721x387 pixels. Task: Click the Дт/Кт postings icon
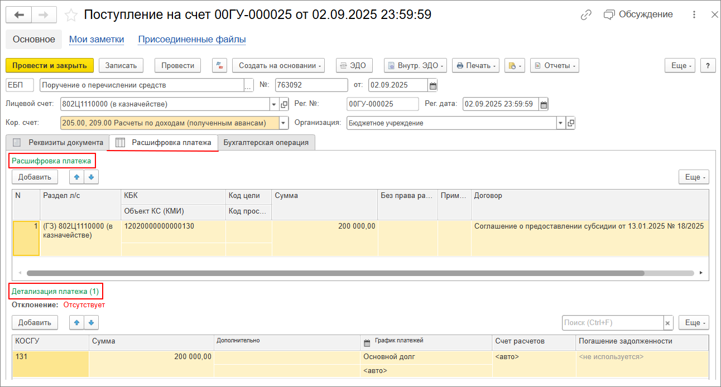219,66
